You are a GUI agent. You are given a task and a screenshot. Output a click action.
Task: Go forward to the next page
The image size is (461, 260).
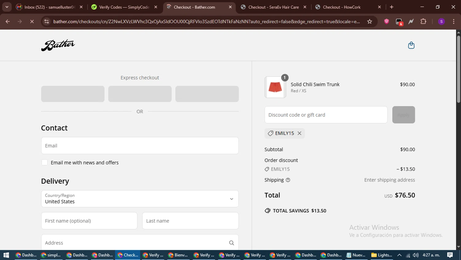coord(20,21)
